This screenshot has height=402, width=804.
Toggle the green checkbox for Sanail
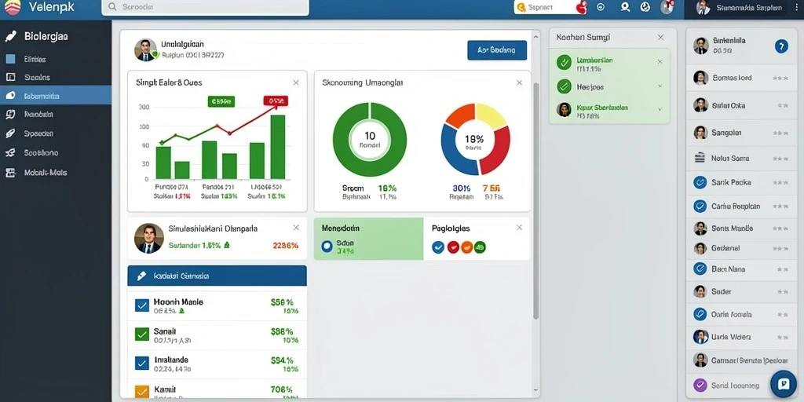pos(142,334)
